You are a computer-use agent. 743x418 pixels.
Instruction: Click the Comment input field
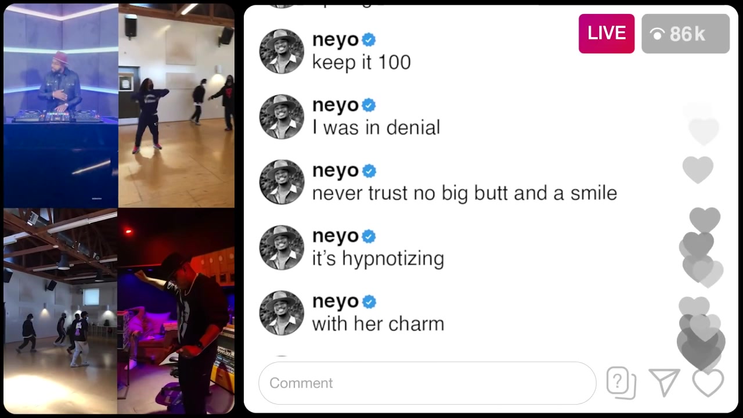pos(427,383)
